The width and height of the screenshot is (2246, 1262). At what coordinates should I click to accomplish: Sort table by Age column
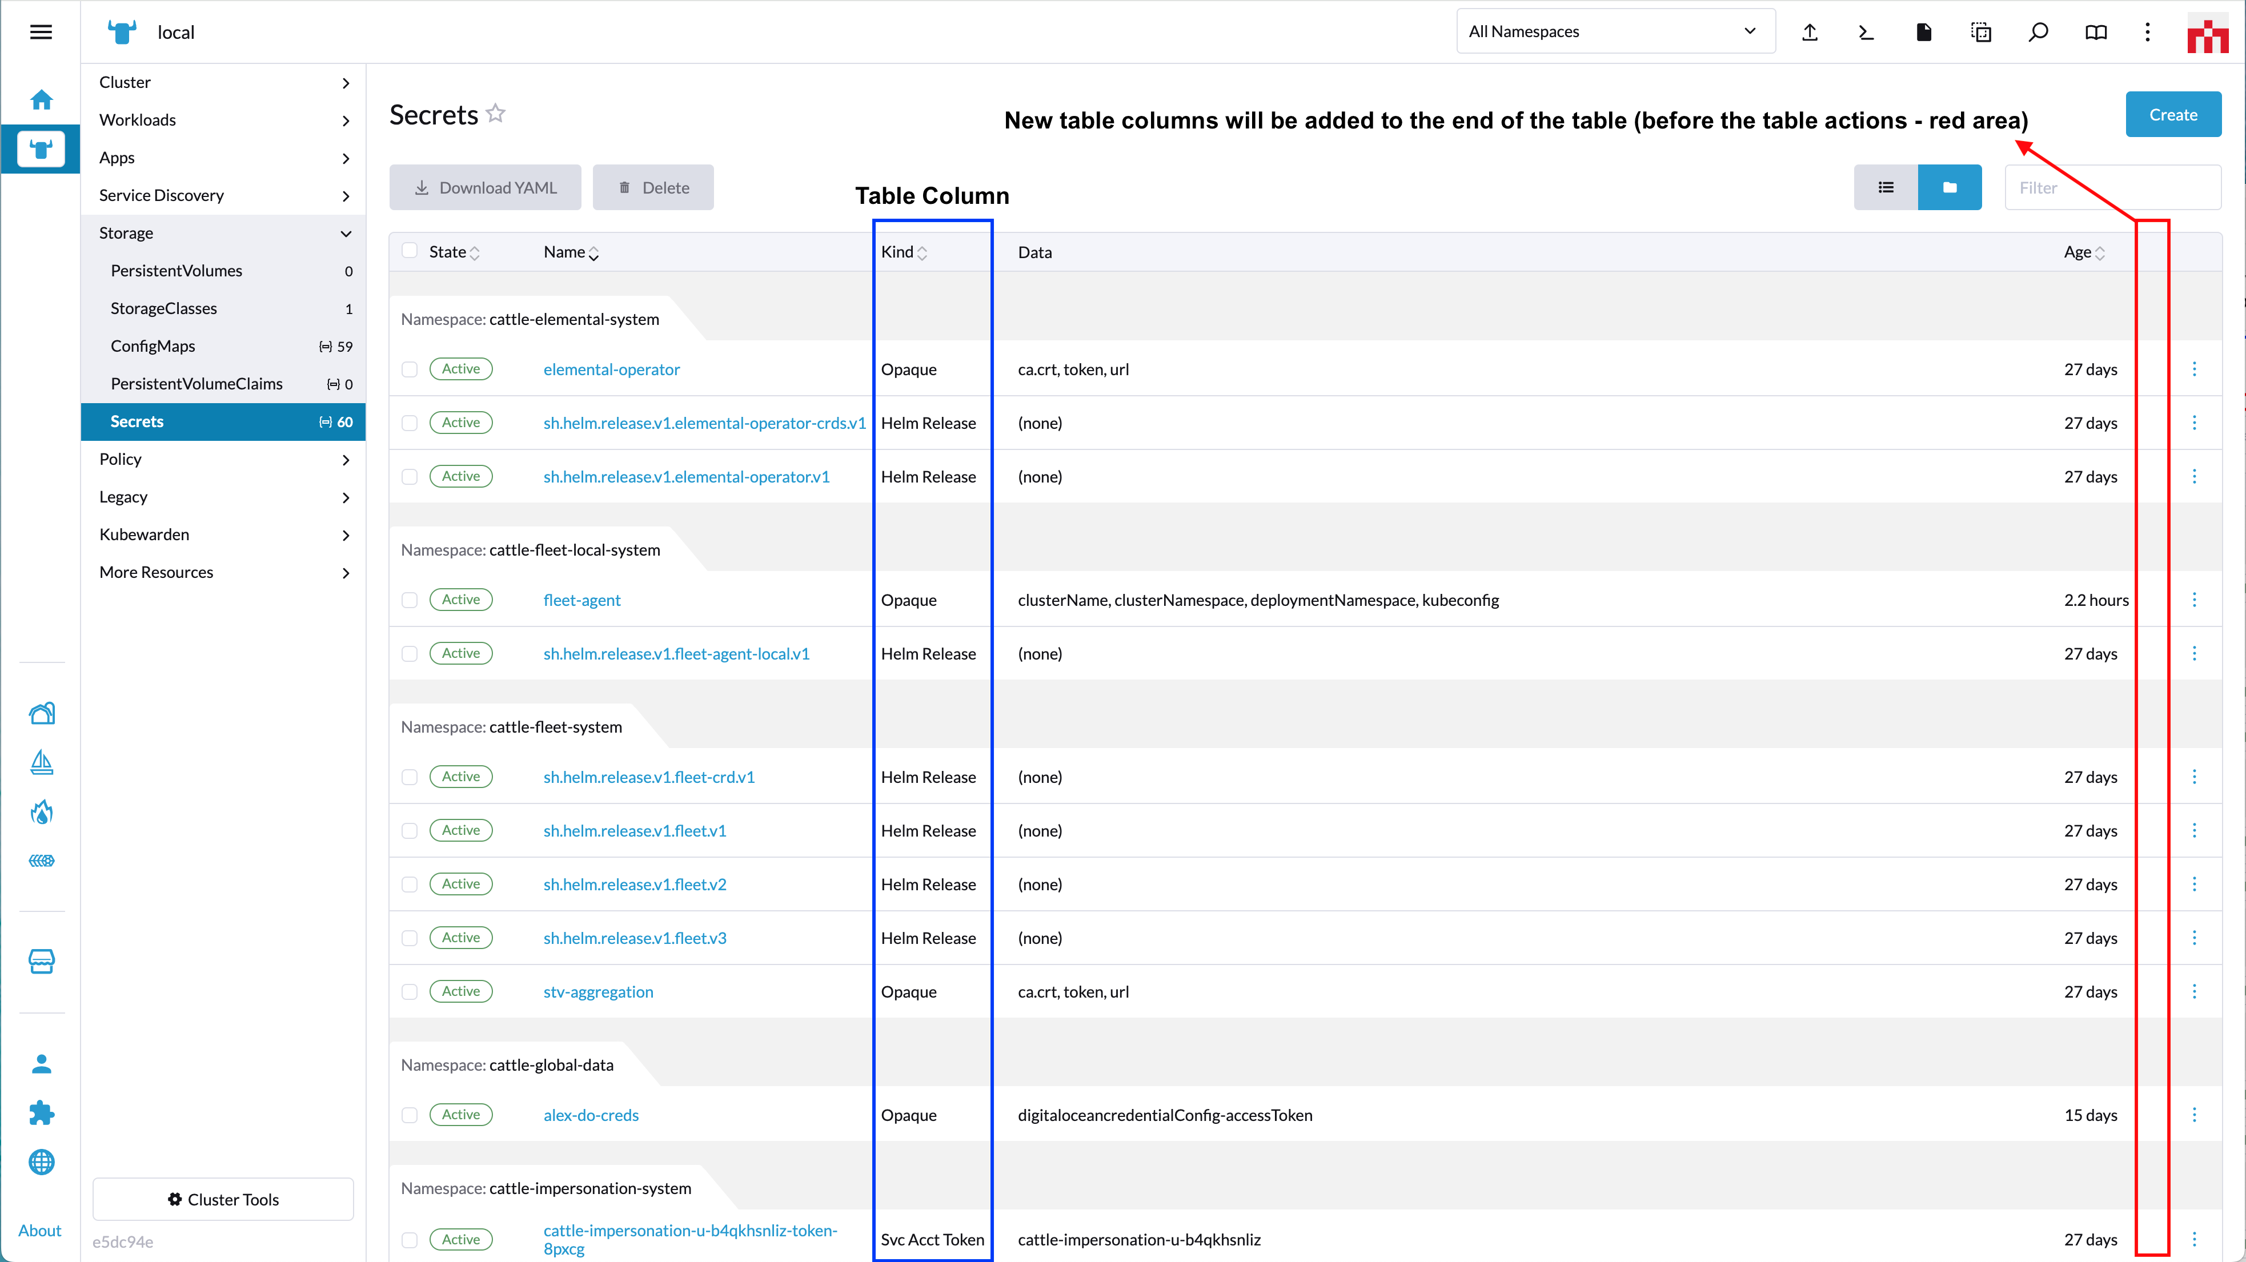click(x=2084, y=252)
